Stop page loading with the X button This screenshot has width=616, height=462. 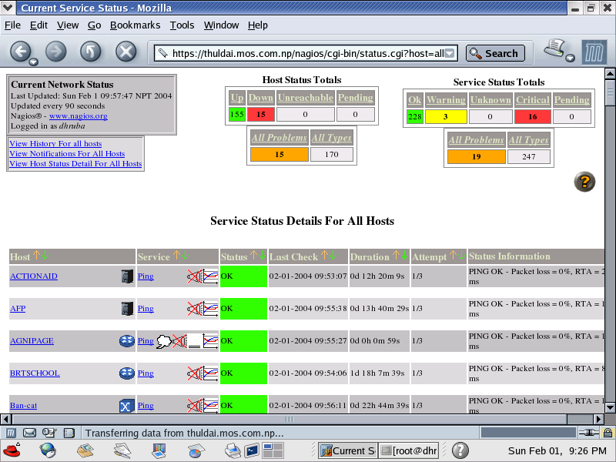126,52
